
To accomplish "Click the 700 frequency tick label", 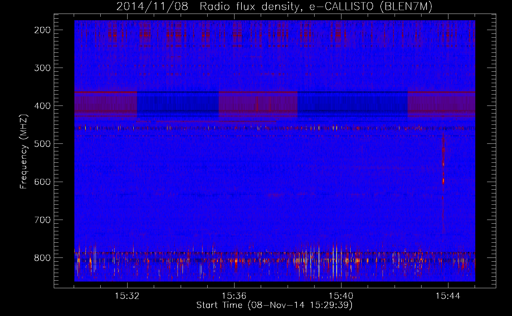I will click(x=42, y=220).
